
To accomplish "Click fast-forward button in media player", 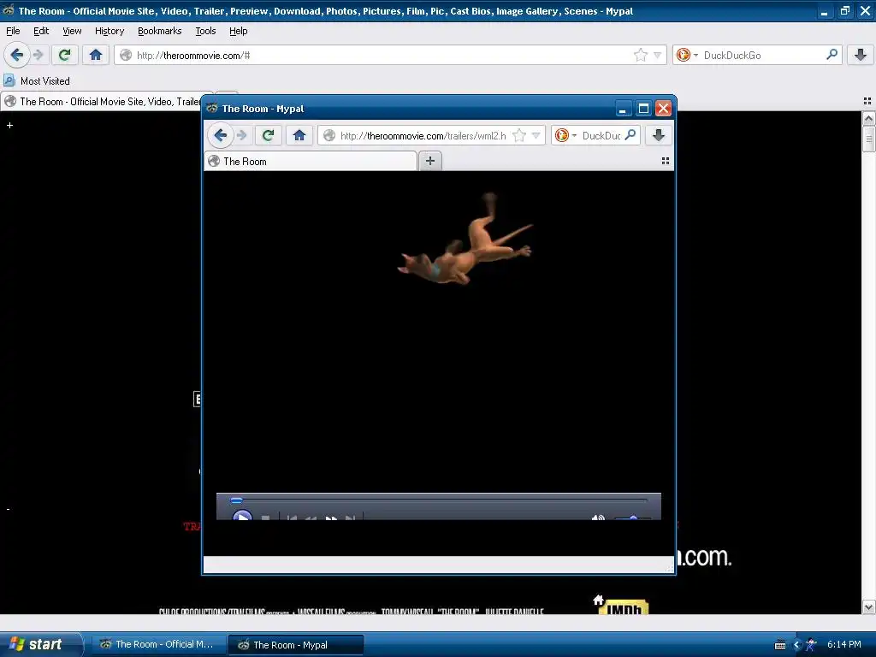I will pos(331,518).
